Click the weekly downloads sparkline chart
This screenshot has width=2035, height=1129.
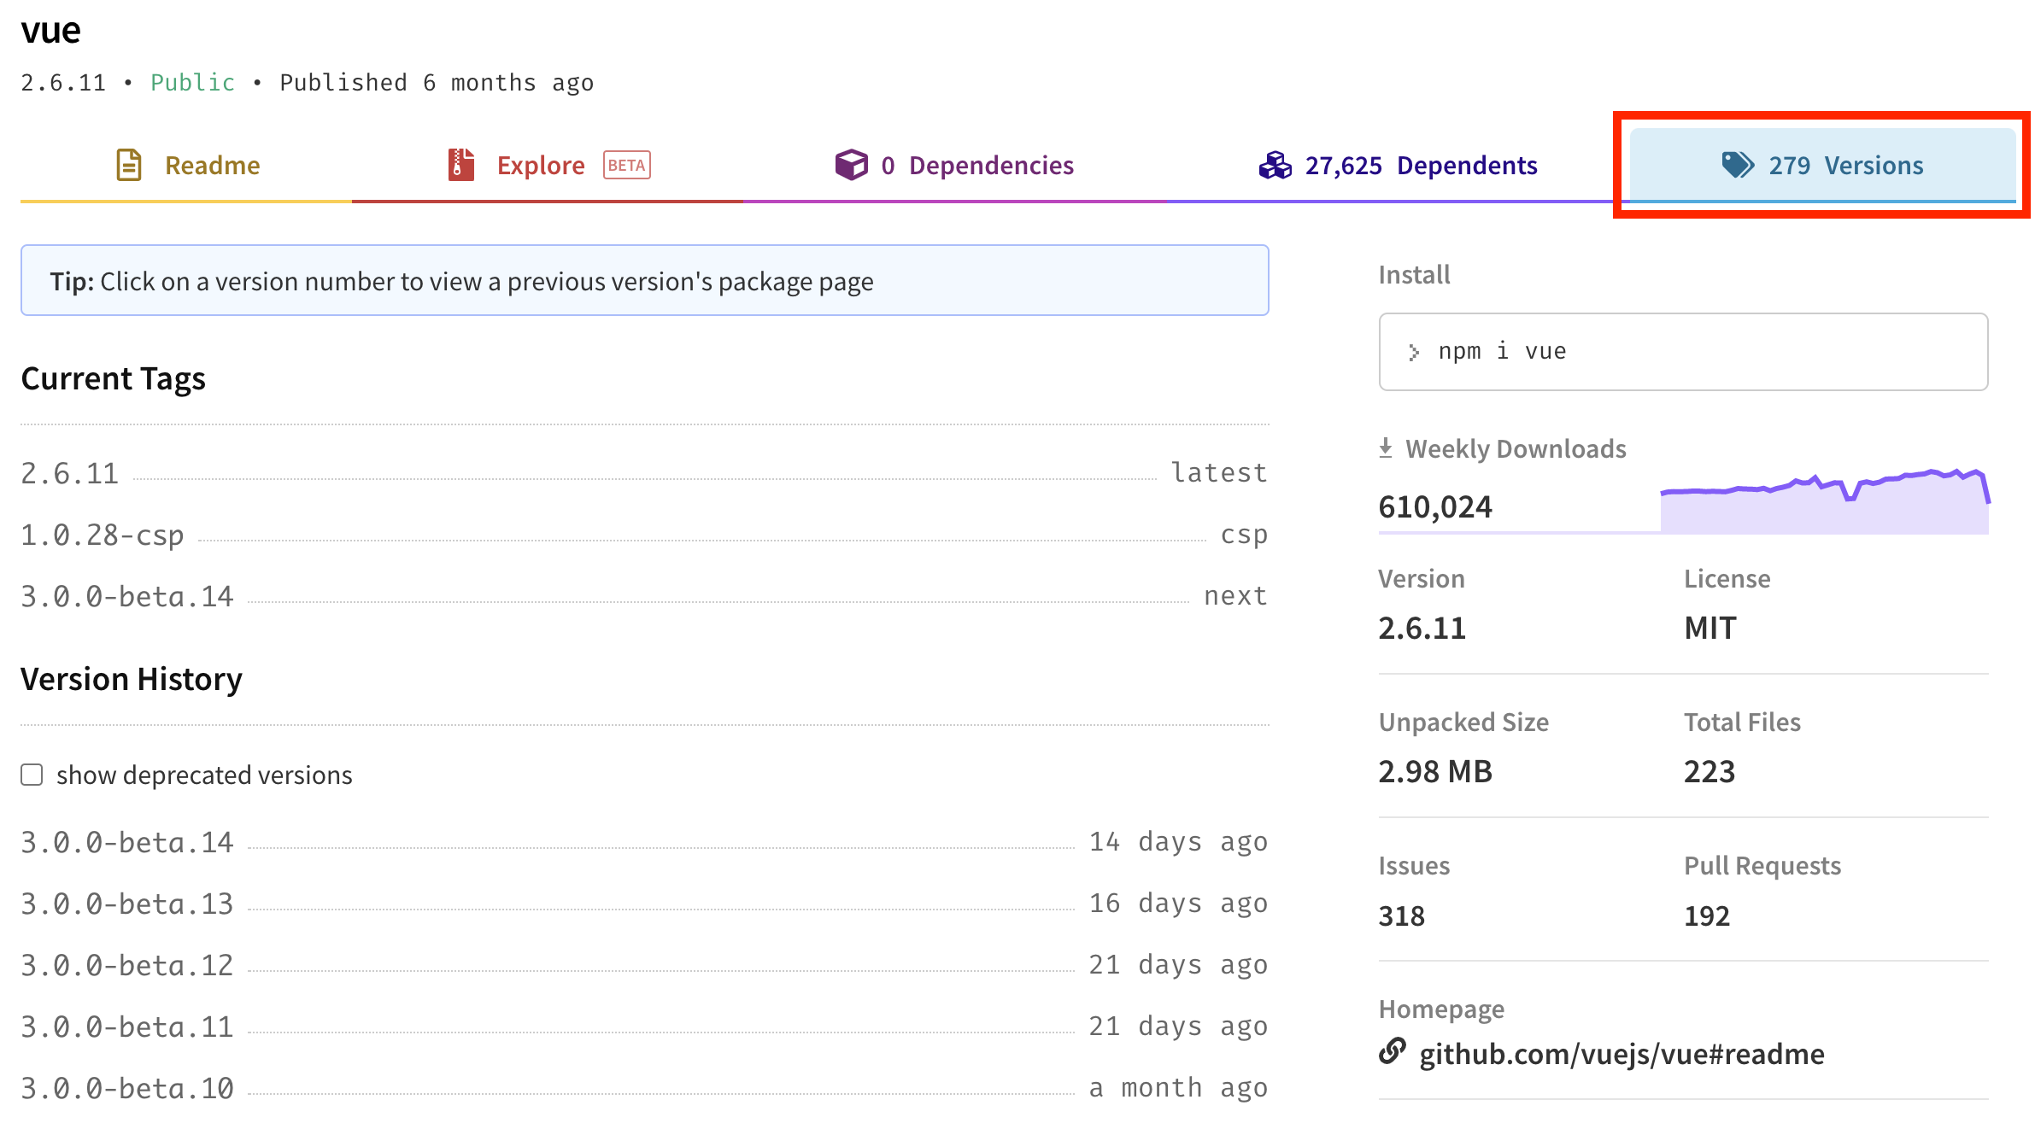pos(1825,501)
